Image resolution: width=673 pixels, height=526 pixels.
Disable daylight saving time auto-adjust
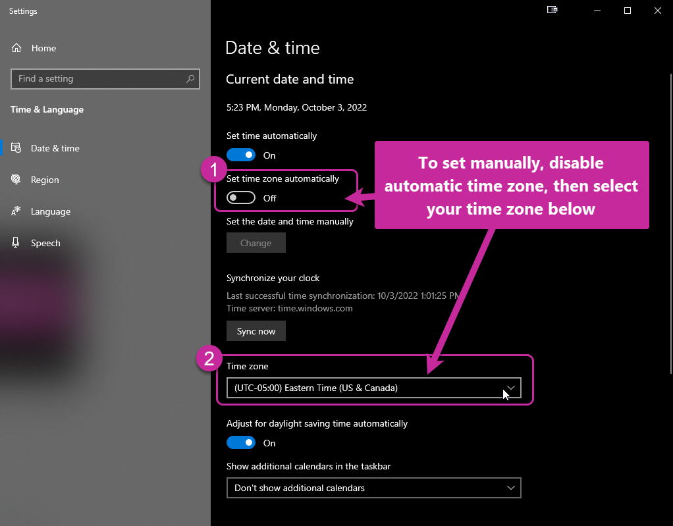241,442
